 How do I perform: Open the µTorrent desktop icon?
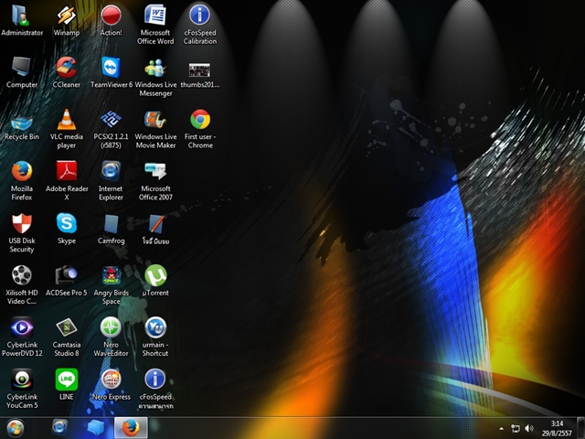[x=155, y=275]
